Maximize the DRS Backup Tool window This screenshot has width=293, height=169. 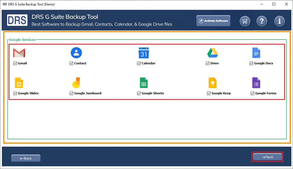pyautogui.click(x=274, y=4)
